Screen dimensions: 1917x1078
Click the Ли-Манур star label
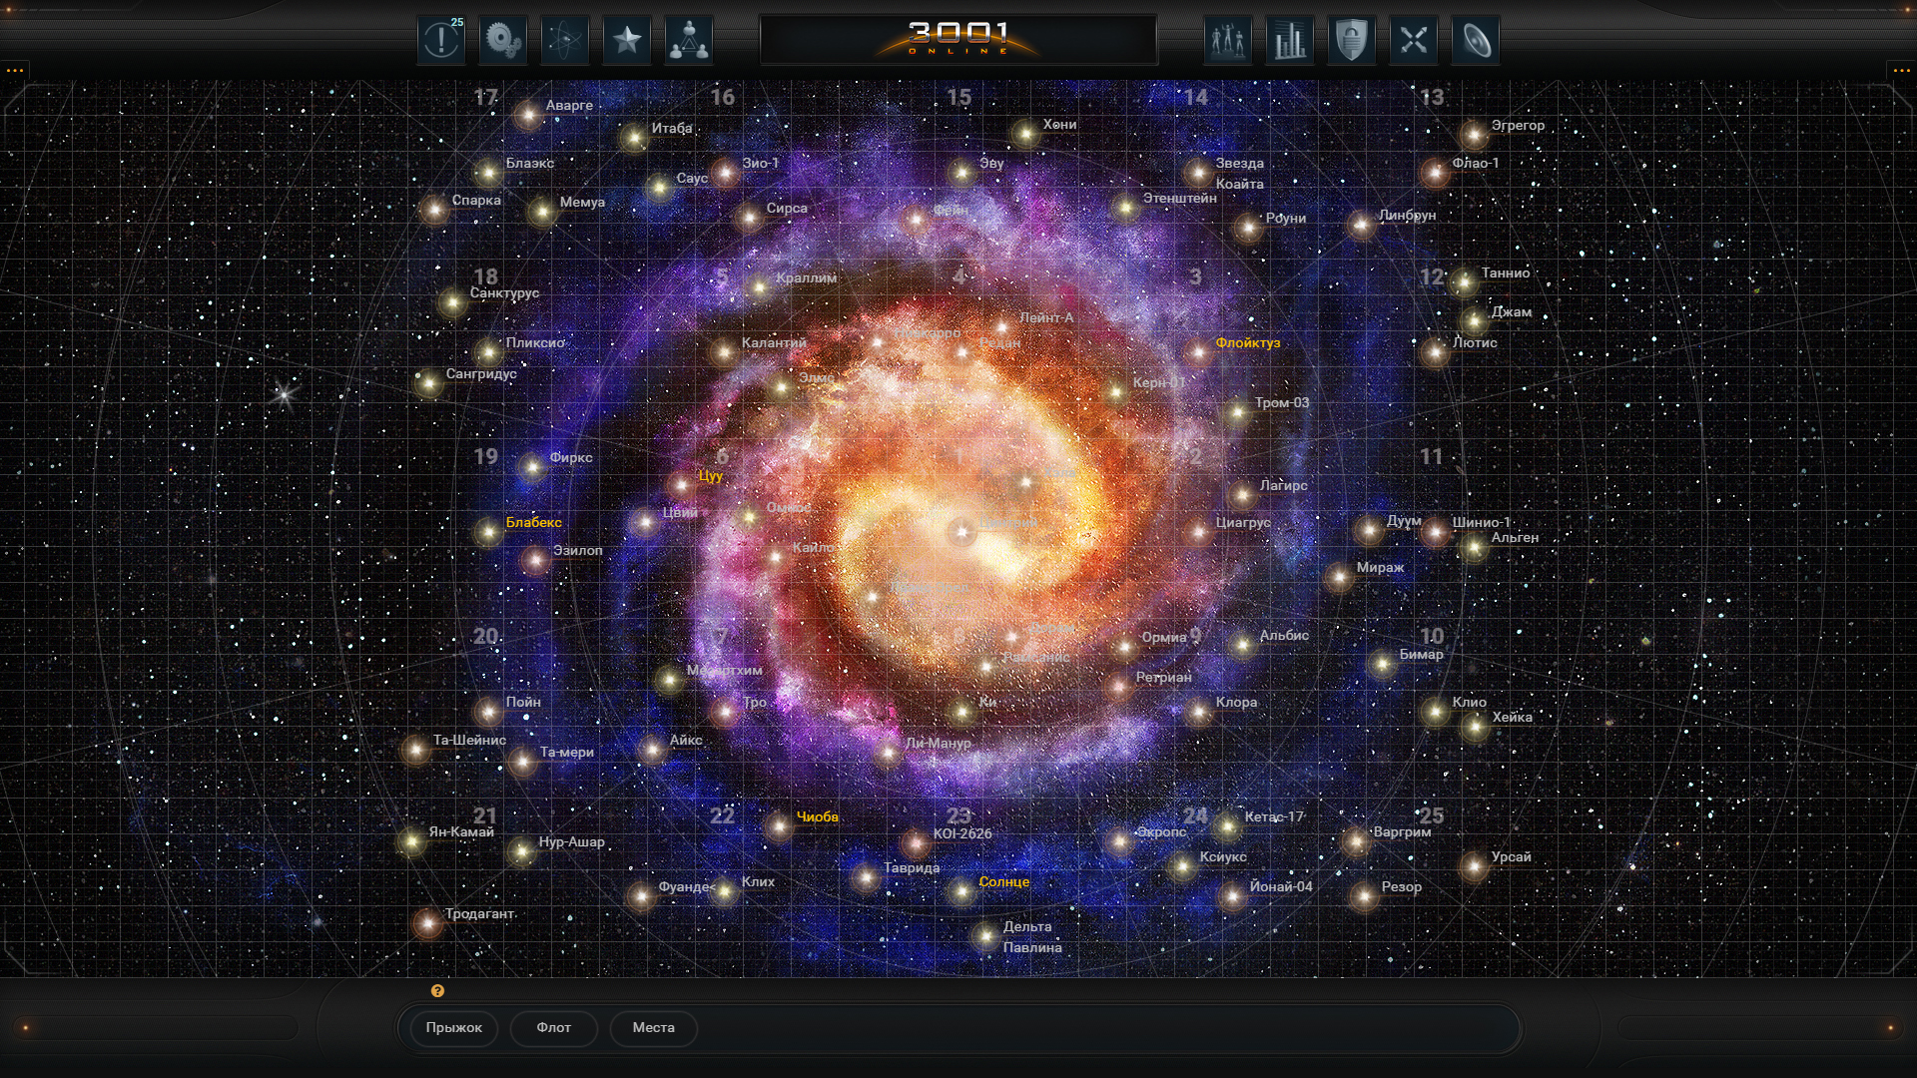(938, 744)
